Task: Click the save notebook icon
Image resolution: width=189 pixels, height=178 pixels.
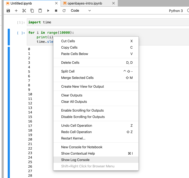Action: [x=8, y=11]
